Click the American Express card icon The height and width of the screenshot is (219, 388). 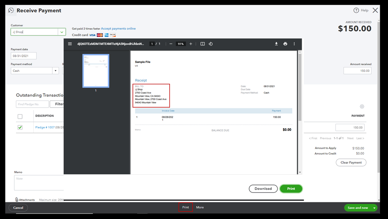tap(107, 35)
